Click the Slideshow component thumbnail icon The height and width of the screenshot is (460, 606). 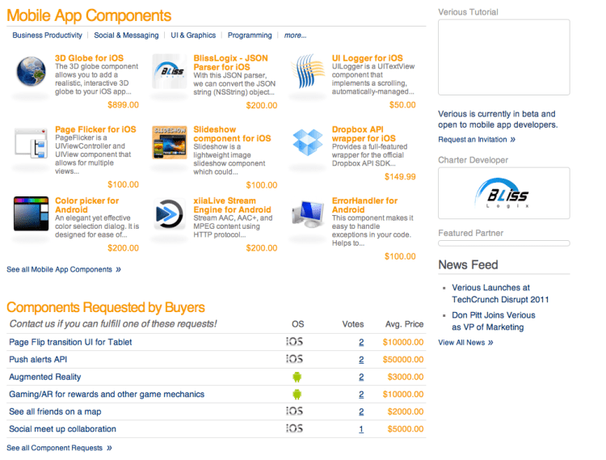click(x=170, y=142)
